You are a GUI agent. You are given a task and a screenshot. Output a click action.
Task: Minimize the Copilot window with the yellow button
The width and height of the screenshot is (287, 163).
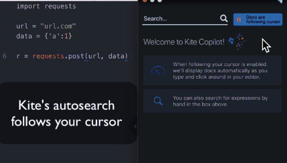pyautogui.click(x=152, y=1)
